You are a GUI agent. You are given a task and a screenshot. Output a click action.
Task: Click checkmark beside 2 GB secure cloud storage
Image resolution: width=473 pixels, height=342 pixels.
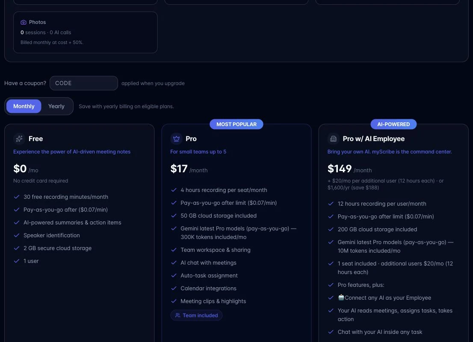pyautogui.click(x=17, y=248)
